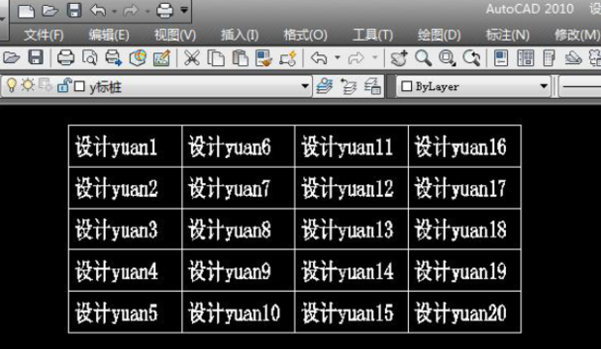
Task: Open the 格式(O) menu
Action: point(305,35)
